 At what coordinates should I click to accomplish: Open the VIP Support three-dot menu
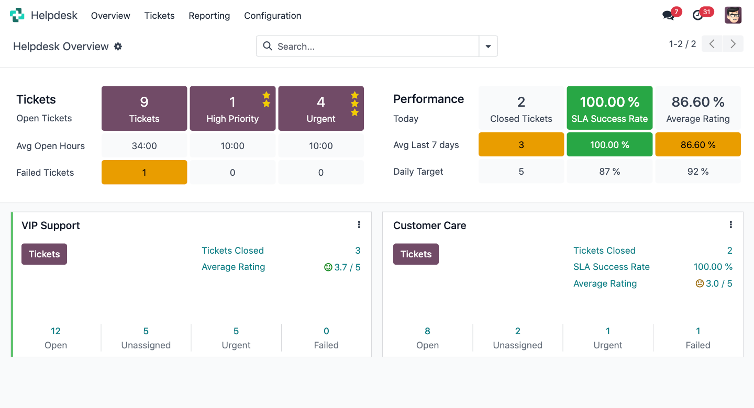pyautogui.click(x=359, y=224)
